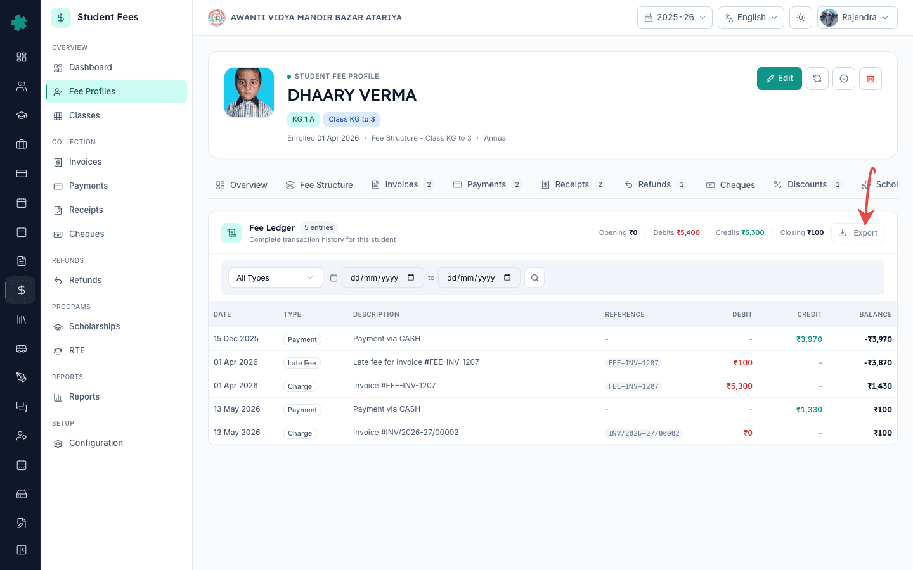
Task: Open RTE in the sidebar
Action: point(116,351)
